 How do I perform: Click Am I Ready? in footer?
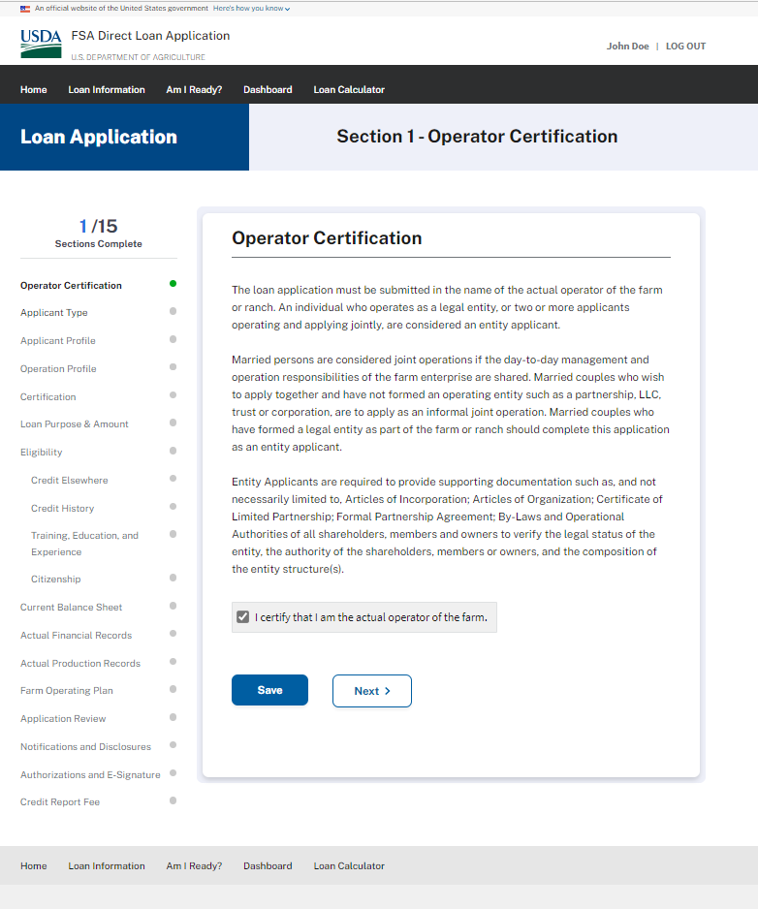tap(194, 866)
